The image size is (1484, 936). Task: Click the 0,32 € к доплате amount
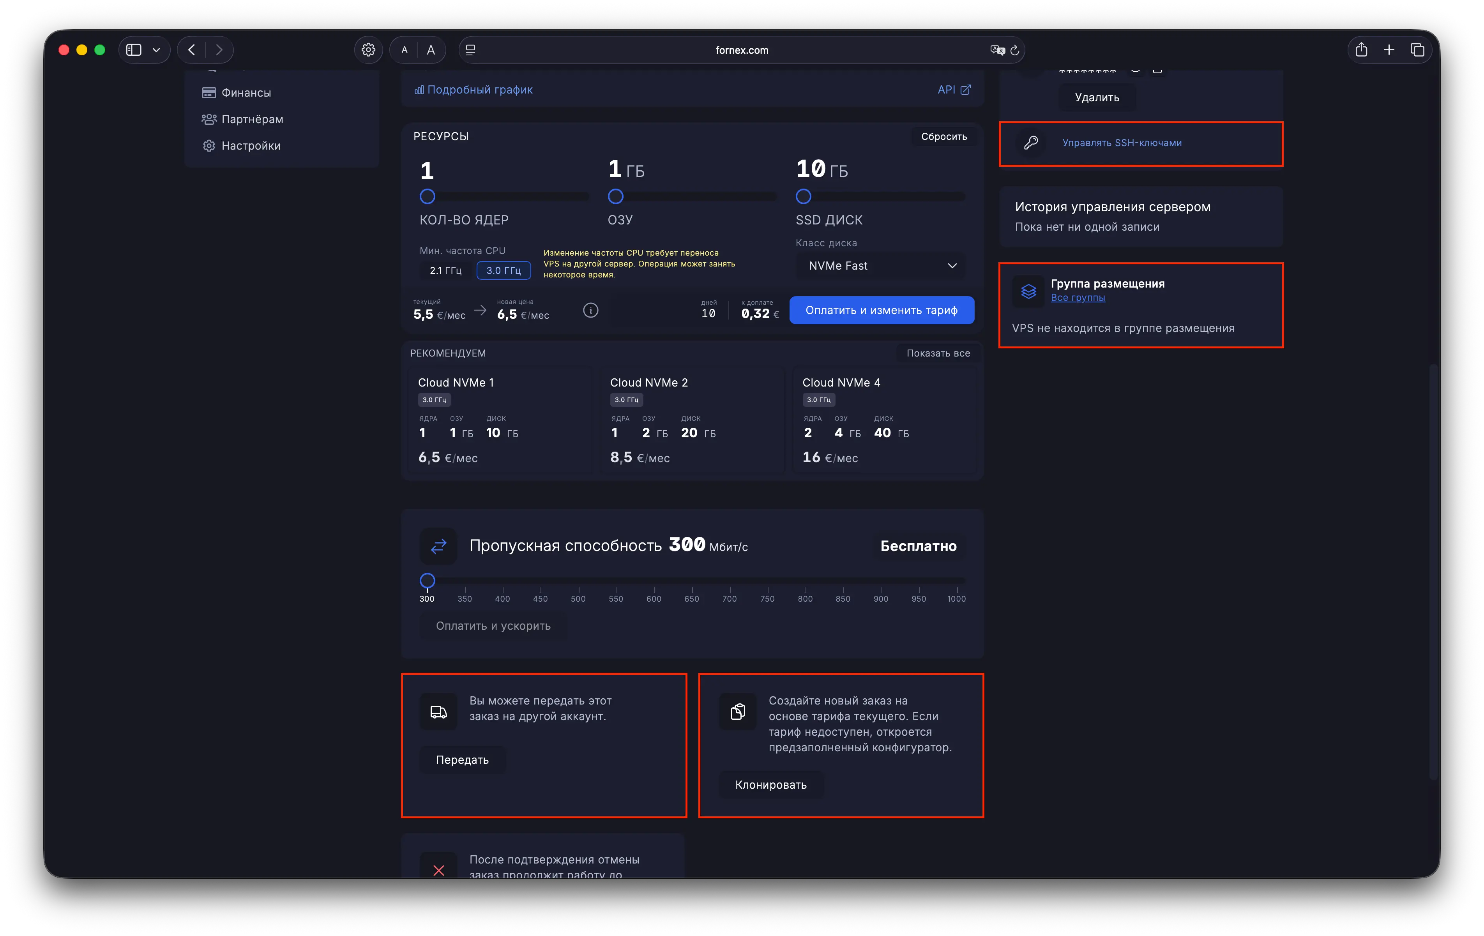[x=760, y=314]
